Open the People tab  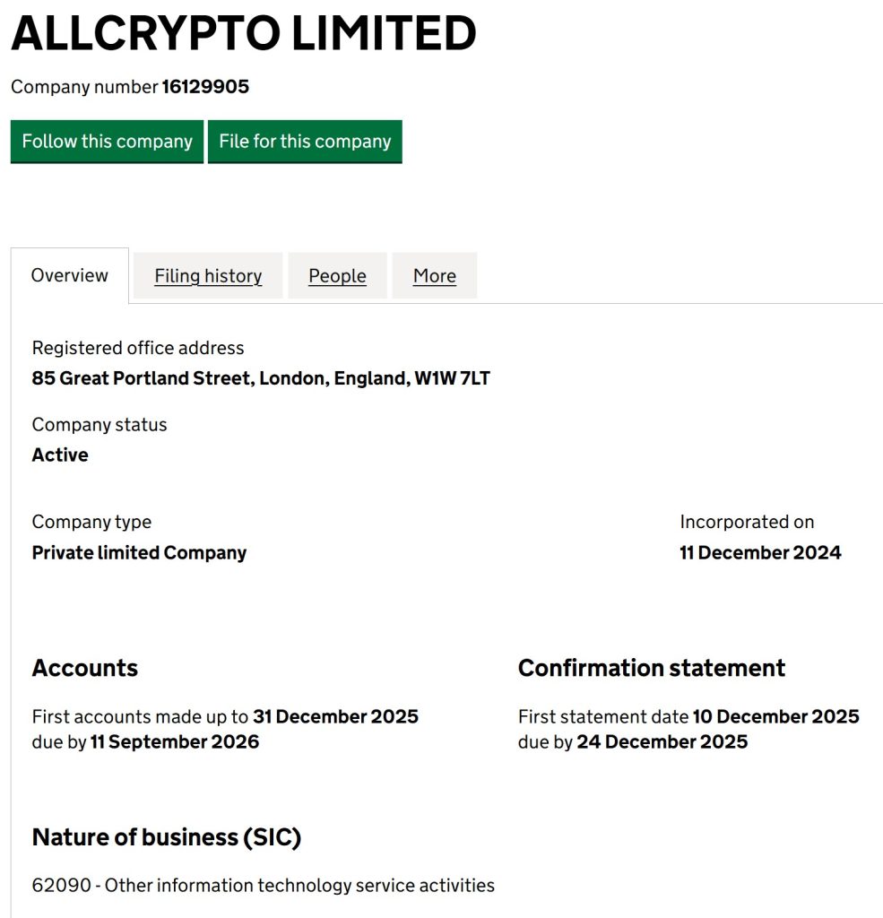point(337,276)
